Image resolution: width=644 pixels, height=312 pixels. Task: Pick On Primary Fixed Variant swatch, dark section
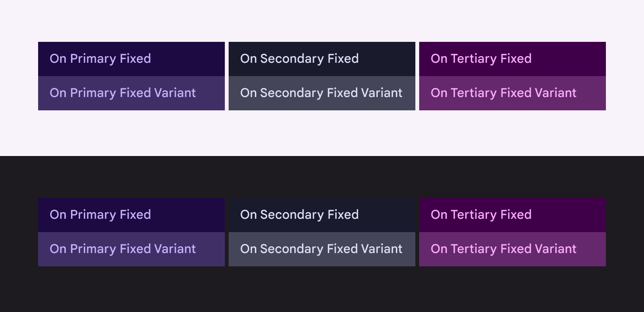click(210, 249)
